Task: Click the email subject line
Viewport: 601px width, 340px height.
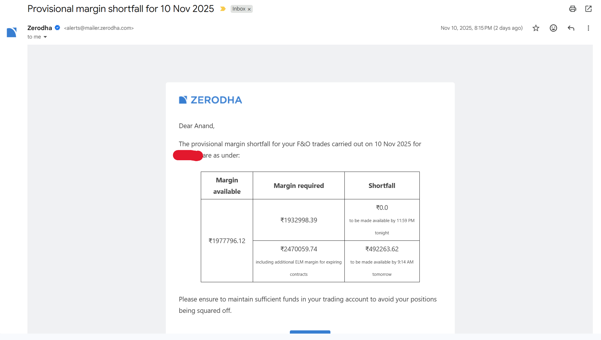Action: (x=121, y=9)
